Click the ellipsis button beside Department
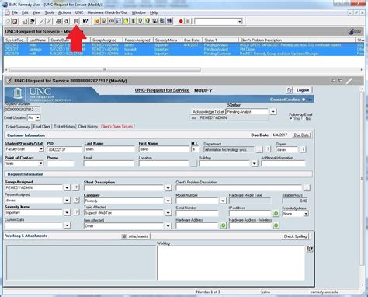Image resolution: width=368 pixels, height=297 pixels. (259, 149)
